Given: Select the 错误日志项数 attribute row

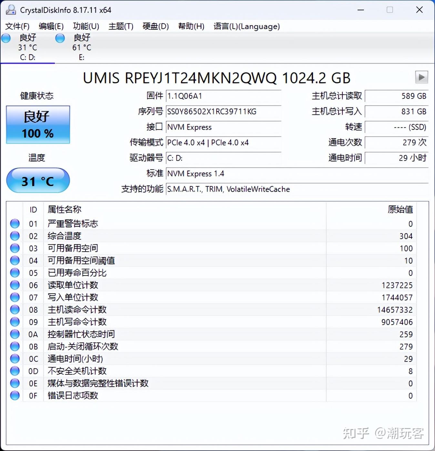Looking at the screenshot, I should [212, 395].
